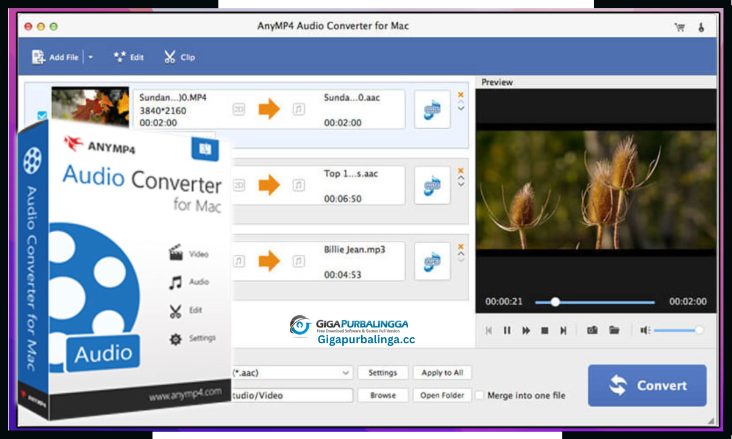Image resolution: width=732 pixels, height=439 pixels.
Task: Click the Preview panel heading
Action: pos(497,82)
